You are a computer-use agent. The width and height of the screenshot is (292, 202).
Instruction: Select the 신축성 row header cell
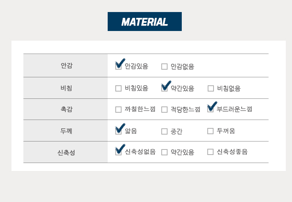tap(66, 152)
